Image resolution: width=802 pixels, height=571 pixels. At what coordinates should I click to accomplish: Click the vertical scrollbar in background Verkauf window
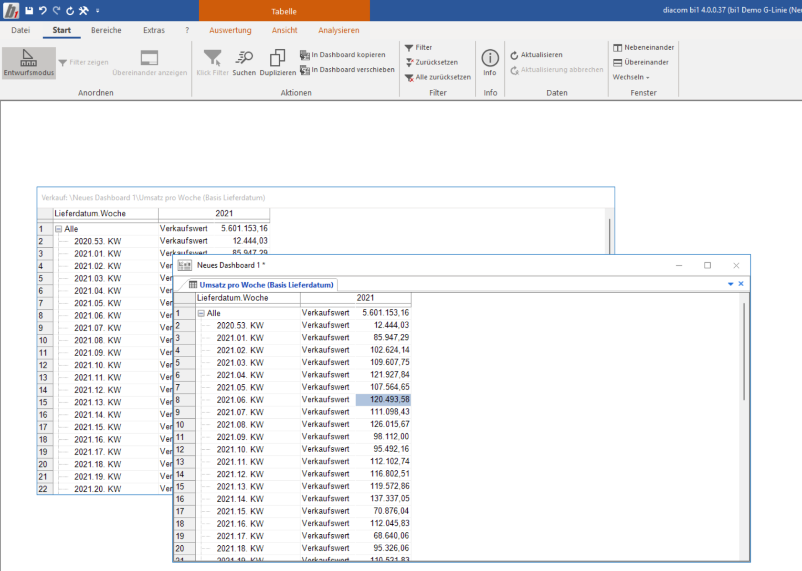click(x=610, y=236)
